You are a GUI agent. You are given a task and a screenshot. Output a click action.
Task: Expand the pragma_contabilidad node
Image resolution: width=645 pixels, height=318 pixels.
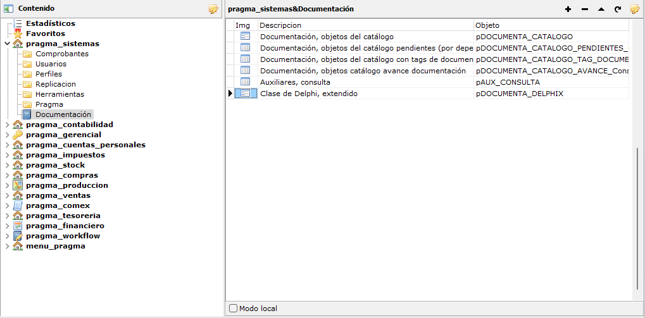coord(7,125)
